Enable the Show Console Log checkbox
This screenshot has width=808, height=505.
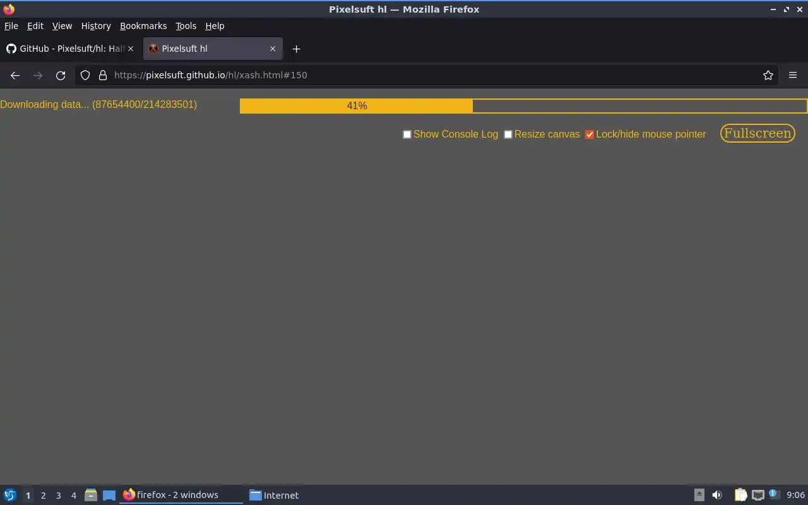(407, 134)
